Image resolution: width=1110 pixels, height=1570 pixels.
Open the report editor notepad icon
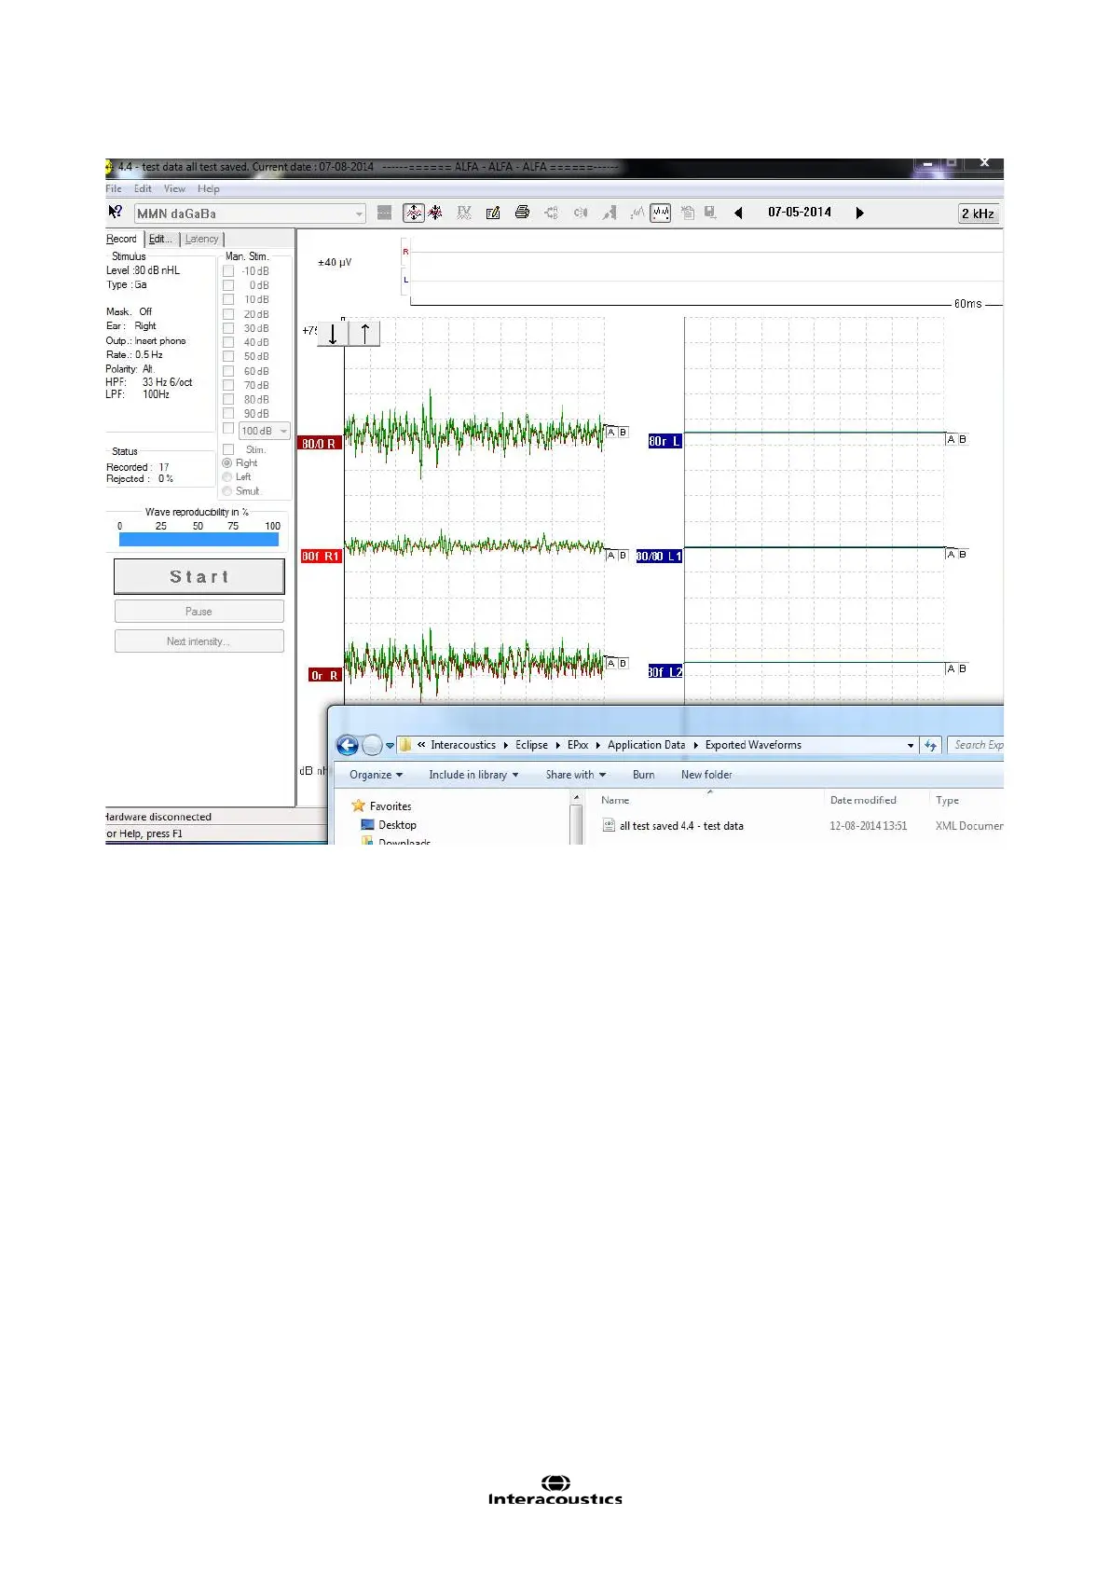pyautogui.click(x=493, y=213)
